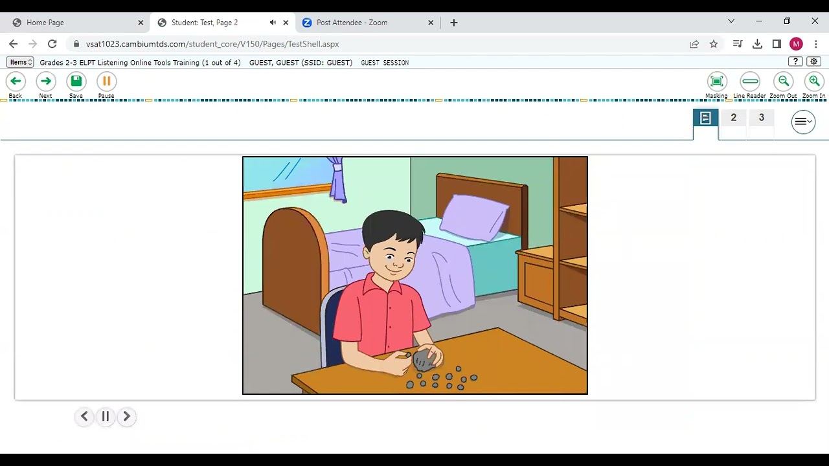Screen dimensions: 829x466
Task: Toggle the browser side panel
Action: [x=777, y=44]
